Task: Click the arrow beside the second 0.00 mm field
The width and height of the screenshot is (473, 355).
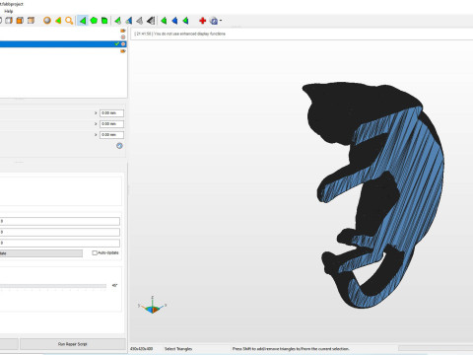Action: pos(96,124)
